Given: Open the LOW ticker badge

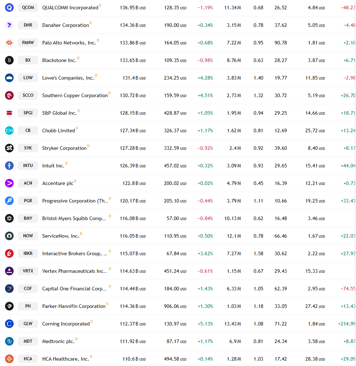Looking at the screenshot, I should [x=28, y=78].
